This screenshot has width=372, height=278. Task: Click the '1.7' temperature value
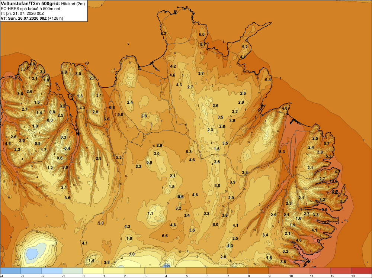point(44,150)
